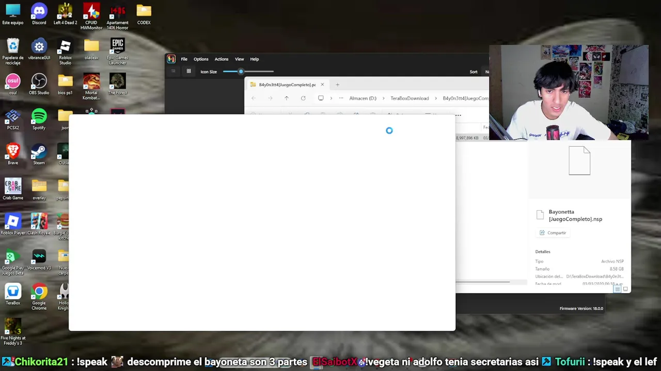Open the Google Chrome desktop shortcut

pos(39,297)
